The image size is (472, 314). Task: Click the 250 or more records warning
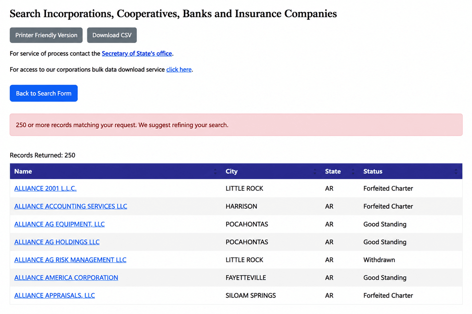pyautogui.click(x=236, y=125)
